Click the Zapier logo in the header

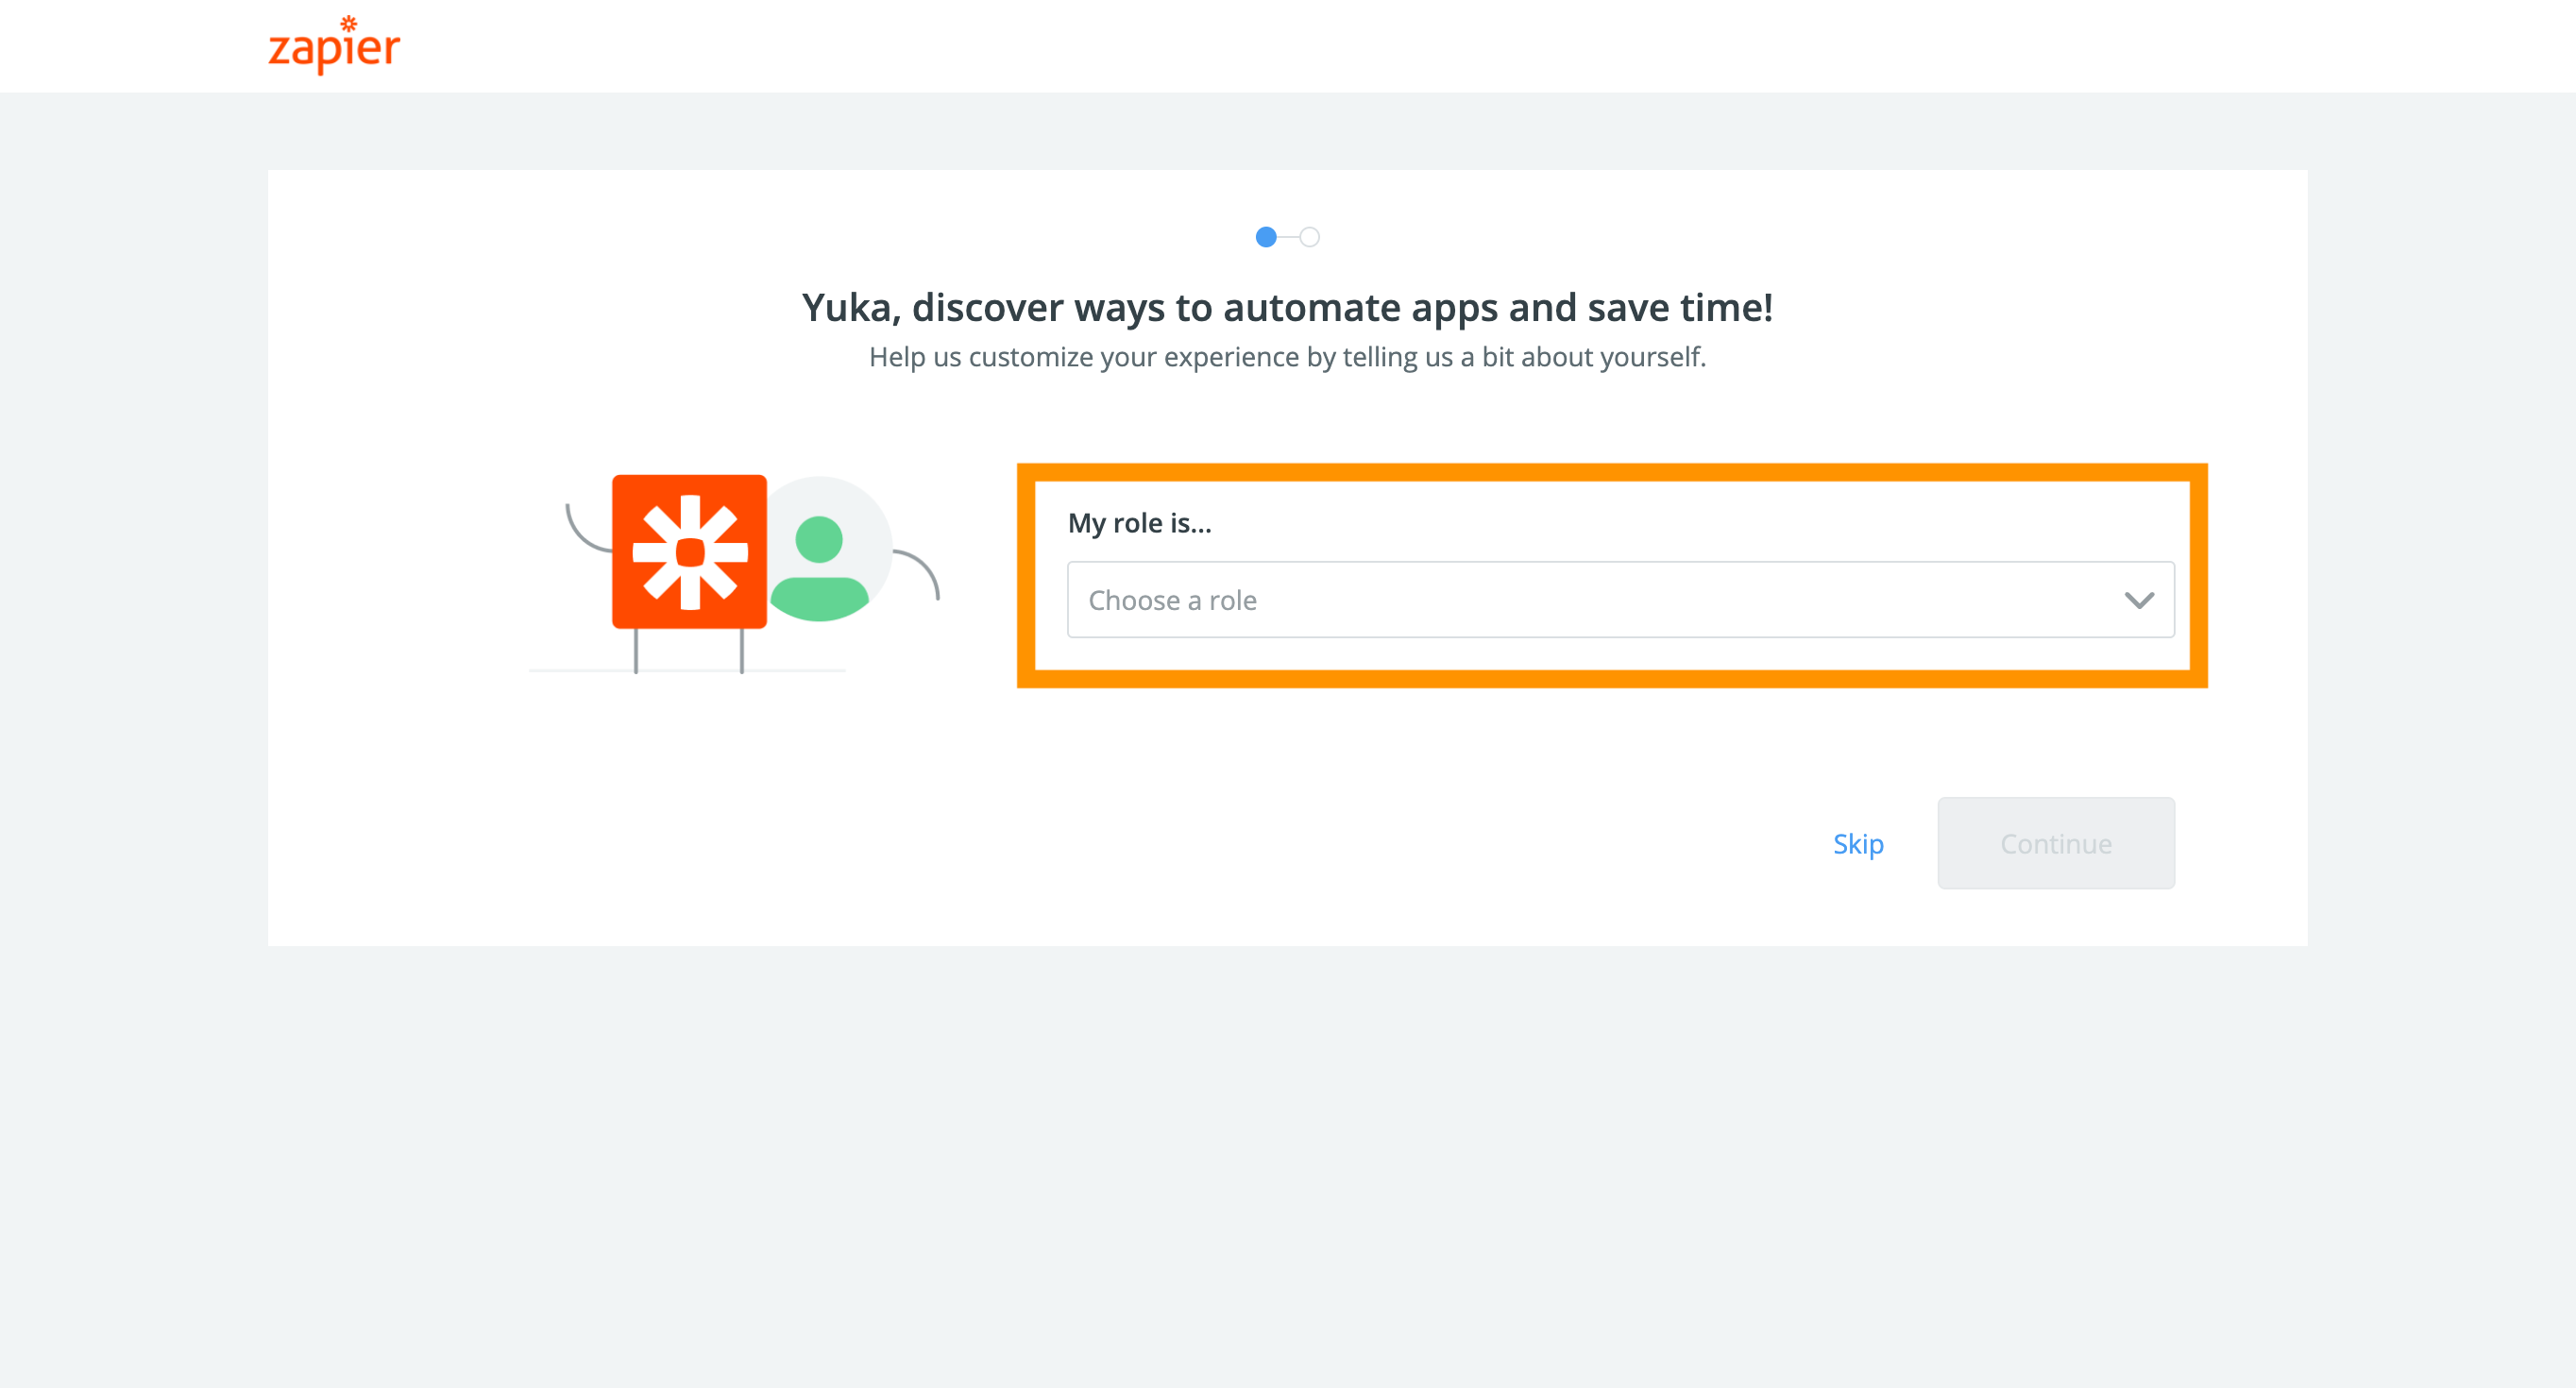333,48
